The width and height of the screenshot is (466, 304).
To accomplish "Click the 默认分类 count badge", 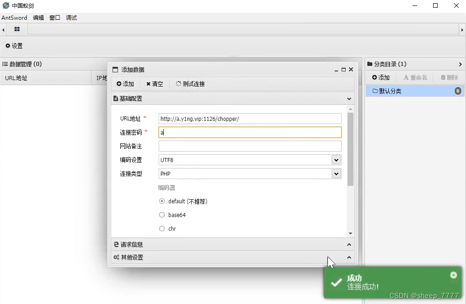I will point(458,91).
